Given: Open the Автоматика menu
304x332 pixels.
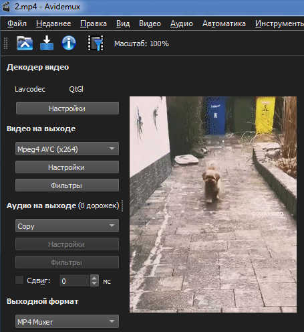Looking at the screenshot, I should click(224, 23).
